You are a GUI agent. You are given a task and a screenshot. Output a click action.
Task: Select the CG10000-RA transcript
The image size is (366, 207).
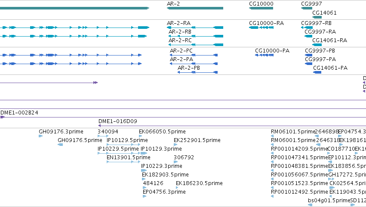pos(261,28)
